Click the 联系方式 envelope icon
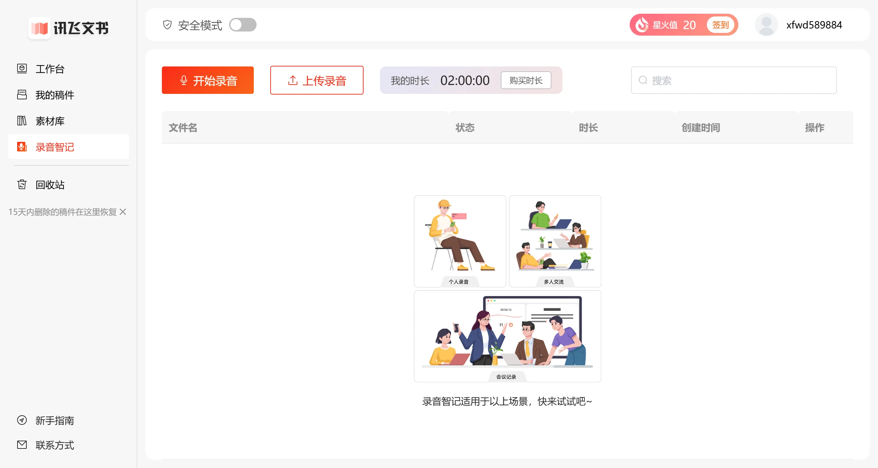The height and width of the screenshot is (468, 878). tap(22, 445)
